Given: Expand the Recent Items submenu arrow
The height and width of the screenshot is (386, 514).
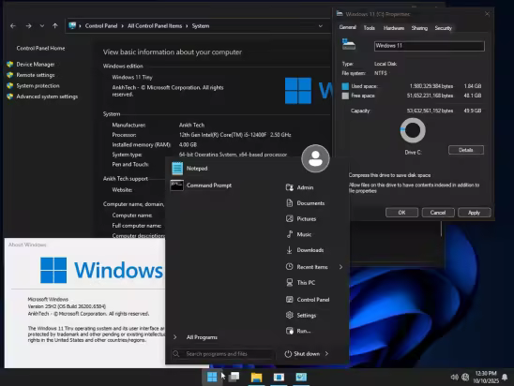Looking at the screenshot, I should (x=340, y=267).
